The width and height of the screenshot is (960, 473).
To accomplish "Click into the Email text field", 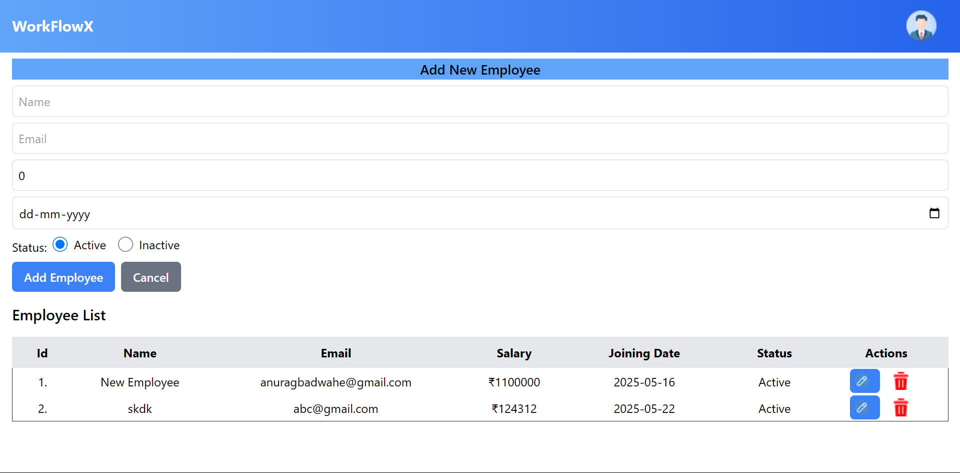I will point(479,139).
